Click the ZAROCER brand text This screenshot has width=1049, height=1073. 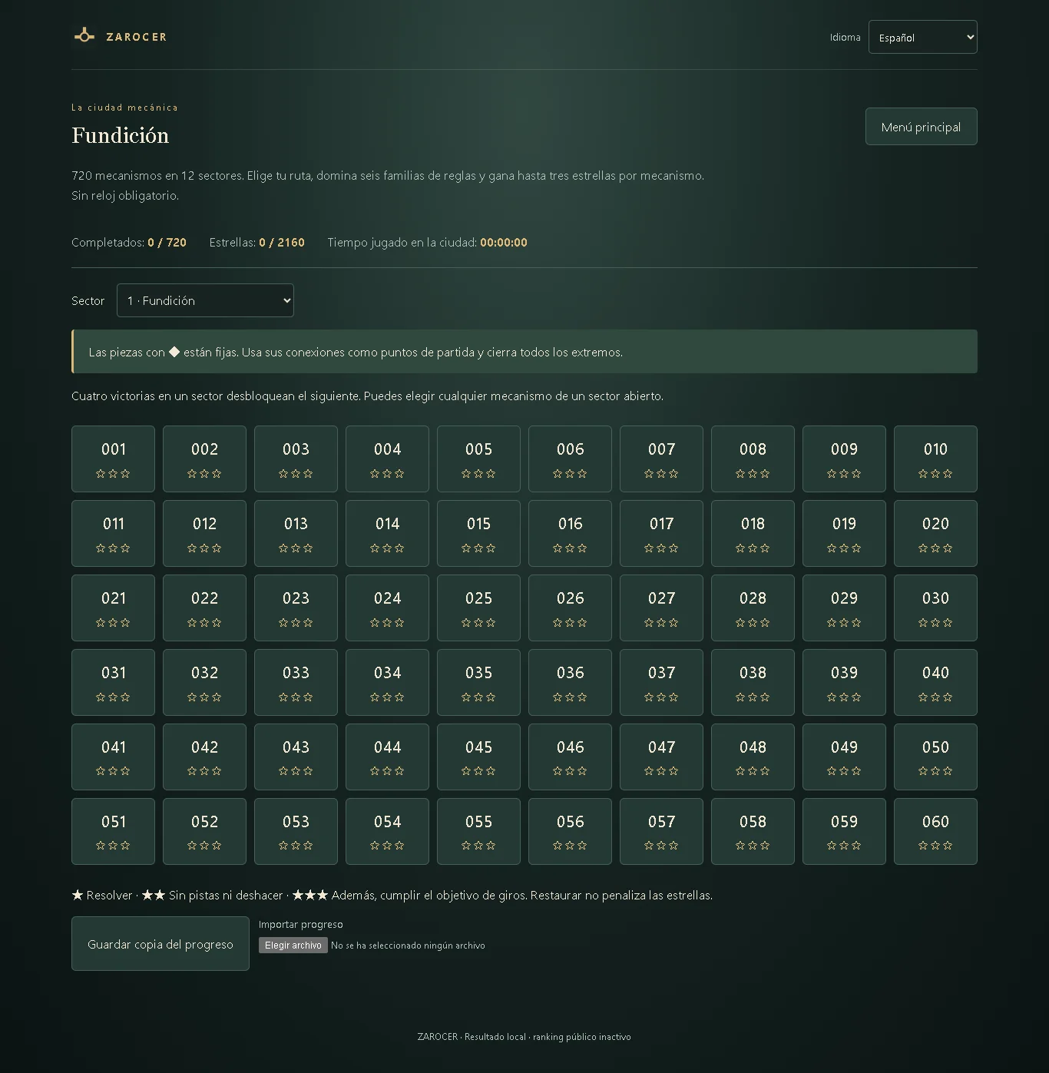coord(136,37)
